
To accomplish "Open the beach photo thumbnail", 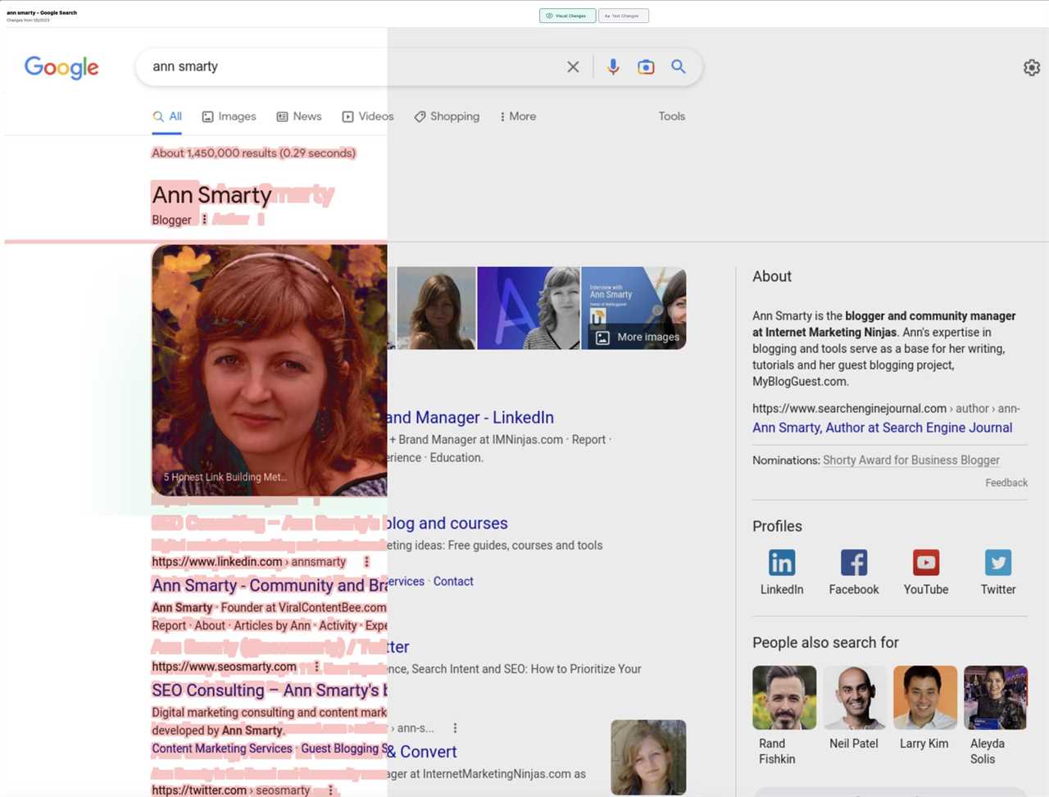I will click(x=436, y=308).
